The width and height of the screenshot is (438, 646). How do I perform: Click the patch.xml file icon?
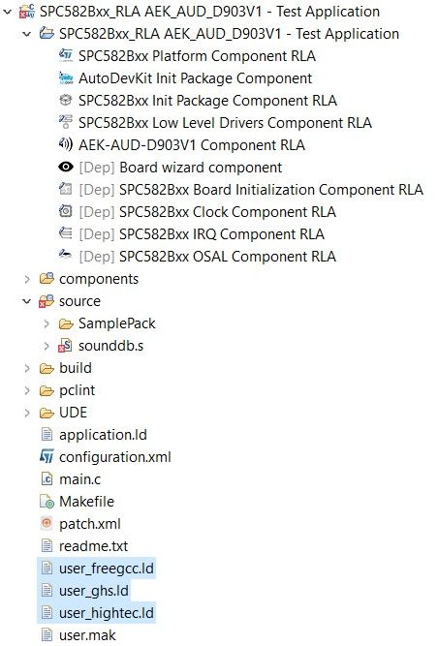point(47,523)
